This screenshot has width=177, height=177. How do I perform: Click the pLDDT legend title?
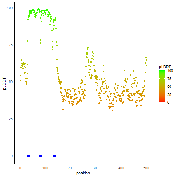click(165, 67)
